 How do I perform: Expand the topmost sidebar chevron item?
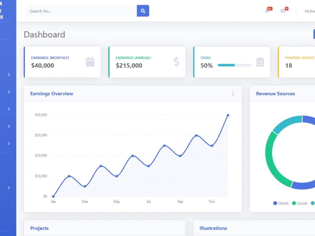[x=9, y=75]
